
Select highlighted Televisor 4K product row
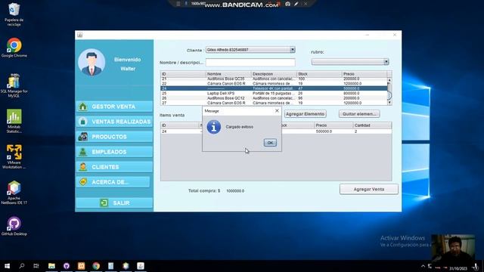(274, 88)
